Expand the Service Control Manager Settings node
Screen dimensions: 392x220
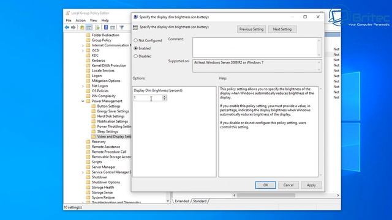point(83,172)
